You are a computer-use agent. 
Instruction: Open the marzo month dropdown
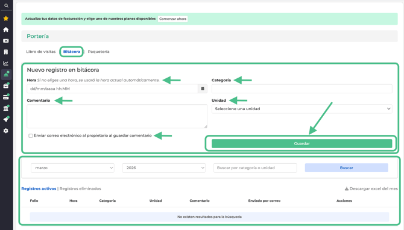tap(72, 168)
